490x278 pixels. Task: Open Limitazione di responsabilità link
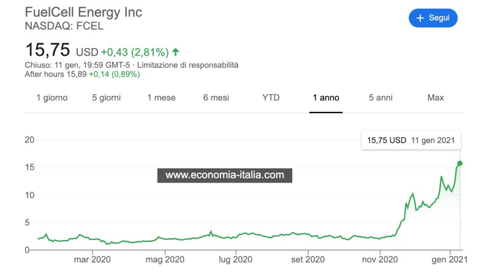[x=187, y=65]
